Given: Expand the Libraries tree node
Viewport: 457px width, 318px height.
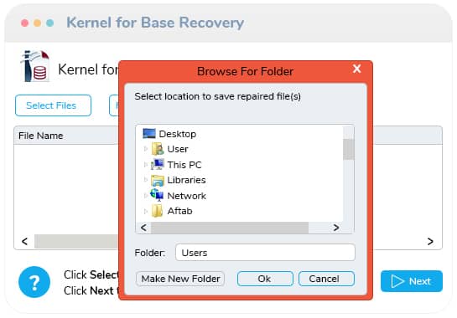Looking at the screenshot, I should pos(146,180).
